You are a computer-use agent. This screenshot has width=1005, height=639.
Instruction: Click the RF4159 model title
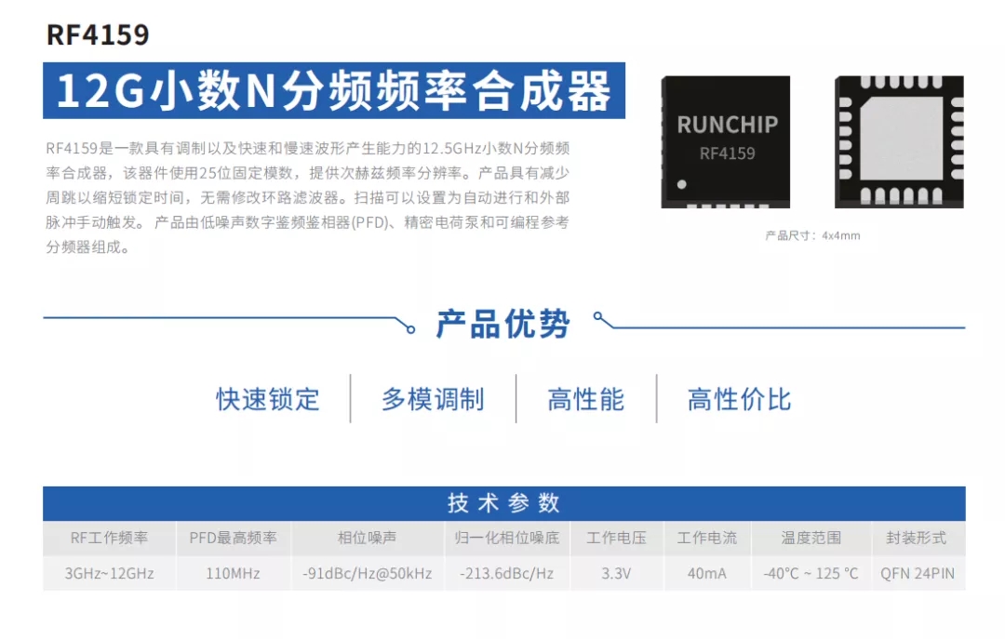coord(98,35)
